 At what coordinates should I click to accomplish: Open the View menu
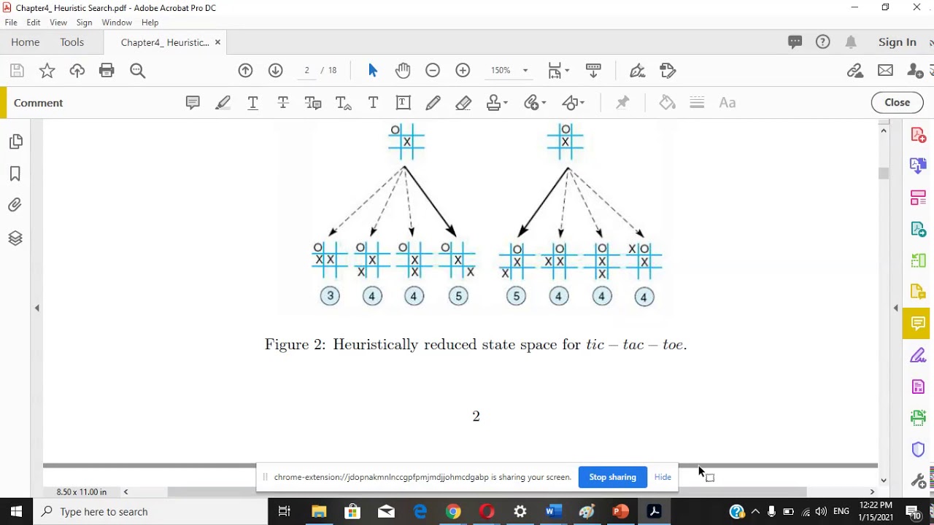click(x=58, y=23)
